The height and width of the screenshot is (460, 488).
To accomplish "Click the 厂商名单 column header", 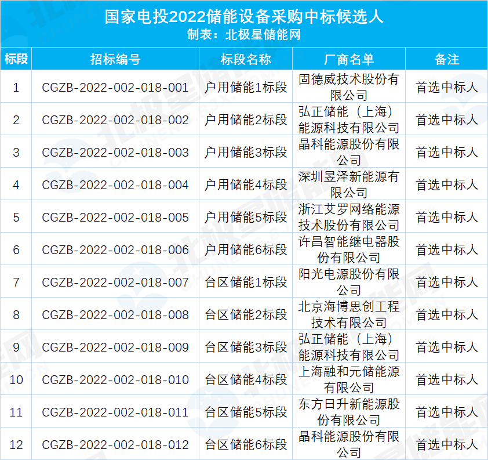I will (349, 59).
